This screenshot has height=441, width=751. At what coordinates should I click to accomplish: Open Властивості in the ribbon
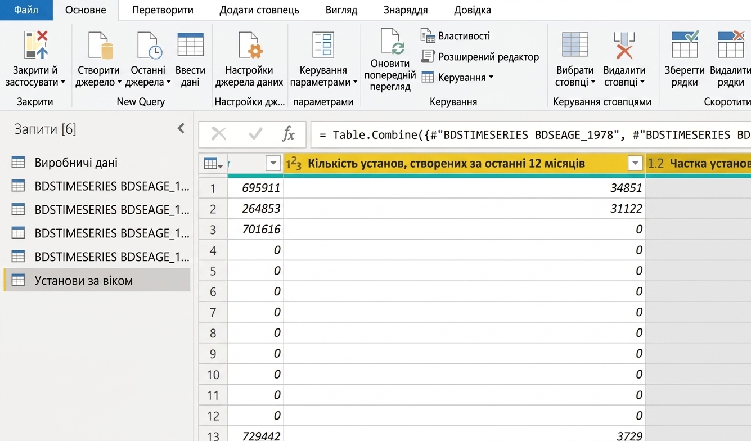pyautogui.click(x=456, y=36)
